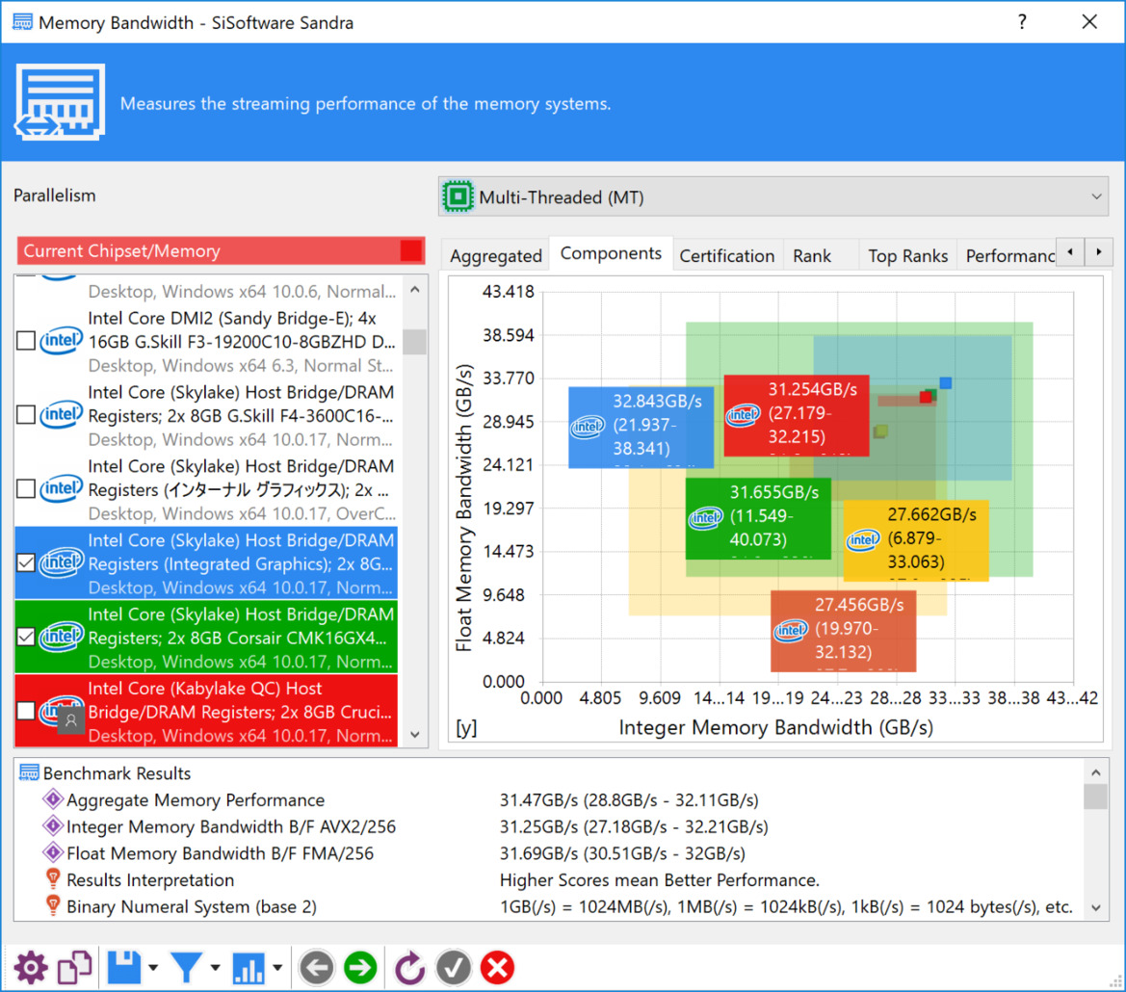Close the Memory Bandwidth window

click(1089, 21)
